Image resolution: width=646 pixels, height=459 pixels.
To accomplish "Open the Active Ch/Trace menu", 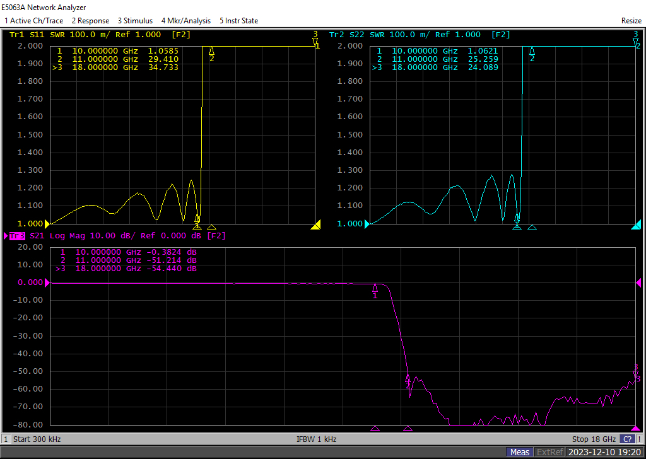I will click(33, 21).
